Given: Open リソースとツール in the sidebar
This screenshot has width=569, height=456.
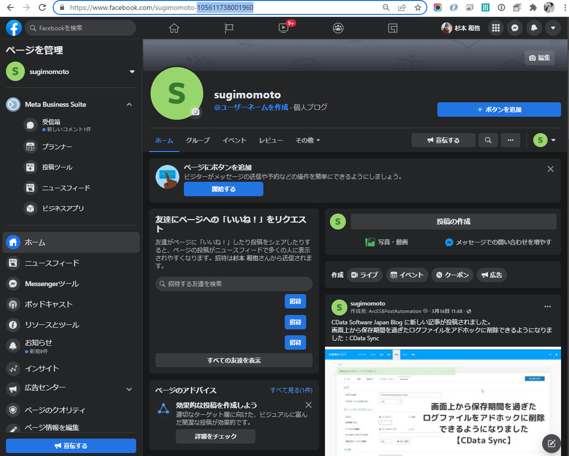Looking at the screenshot, I should (71, 325).
